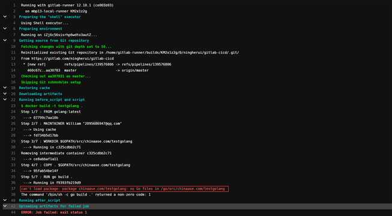Viewport: 392px width, 216px height.
Task: Select the returned a non-zero code line
Action: [86, 194]
